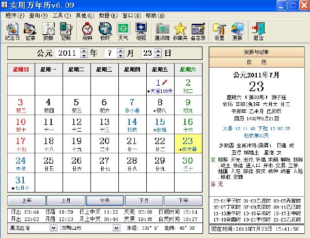310x238 pixels.
Task: Open the 安排 schedule tool
Action: [x=48, y=31]
